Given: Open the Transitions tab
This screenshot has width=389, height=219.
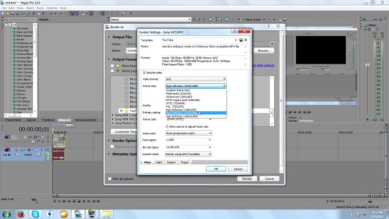Looking at the screenshot, I should click(47, 120).
